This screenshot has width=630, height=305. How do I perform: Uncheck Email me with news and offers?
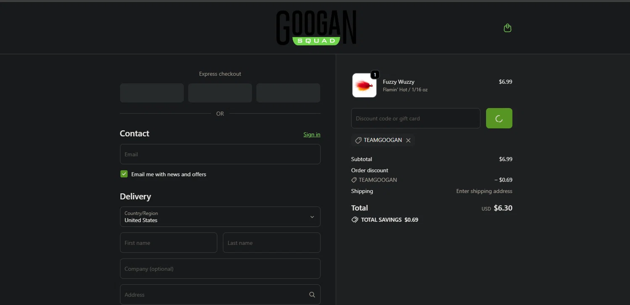(124, 174)
